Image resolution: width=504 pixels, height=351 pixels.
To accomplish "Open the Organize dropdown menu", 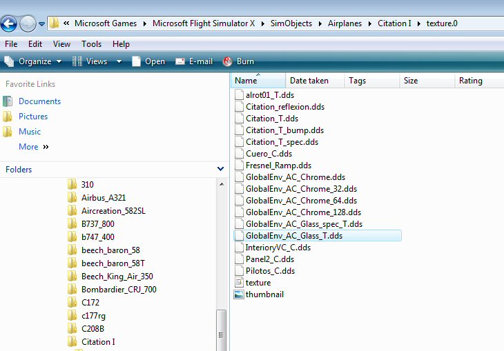I will pyautogui.click(x=33, y=61).
